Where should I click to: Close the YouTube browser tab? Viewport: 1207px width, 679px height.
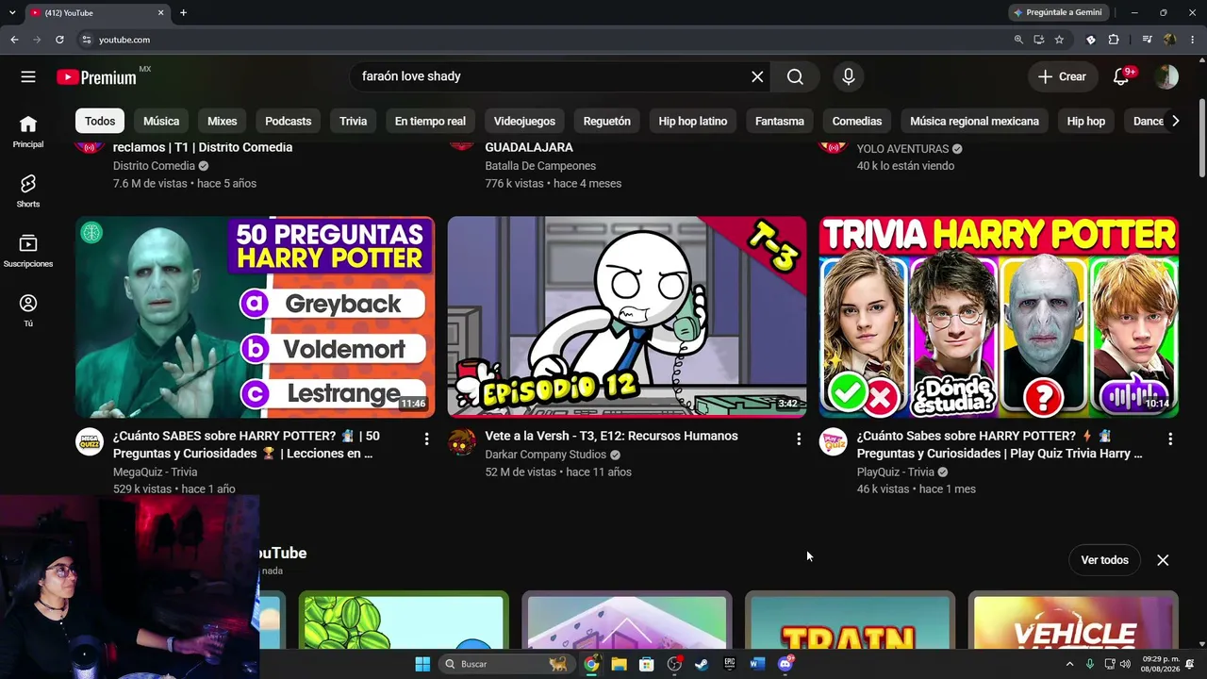(x=160, y=12)
